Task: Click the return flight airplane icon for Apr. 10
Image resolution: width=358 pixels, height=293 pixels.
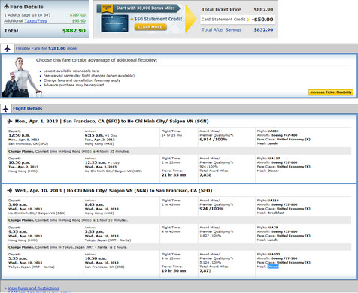Action: click(x=10, y=190)
